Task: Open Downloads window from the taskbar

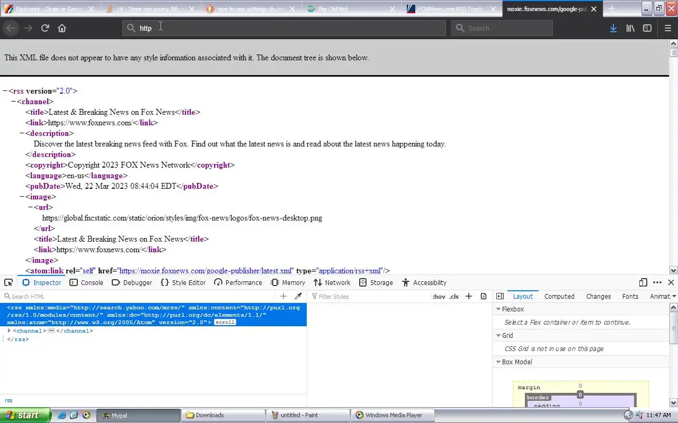Action: point(223,415)
